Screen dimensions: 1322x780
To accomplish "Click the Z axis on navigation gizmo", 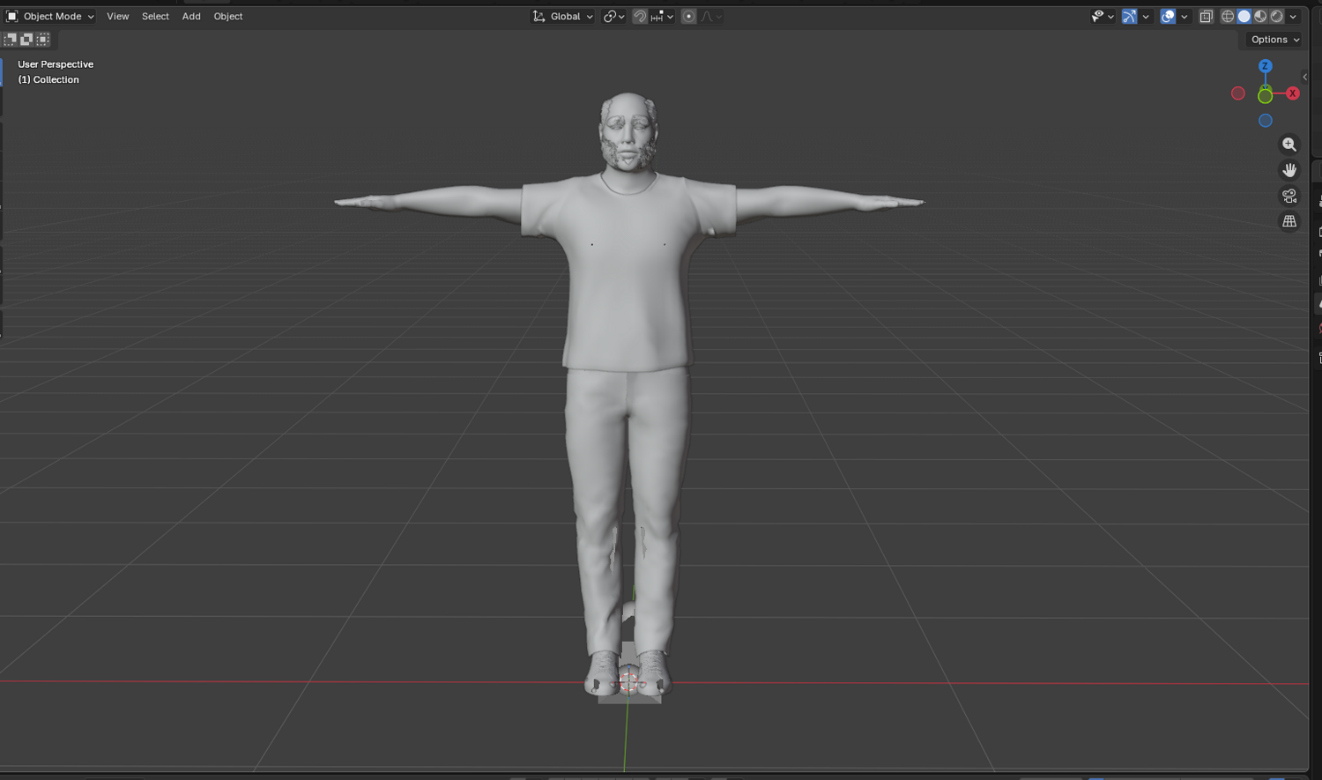I will pos(1265,66).
